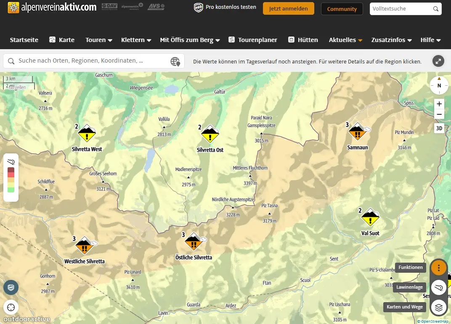
Task: Click the Östliche Silvretta danger icon
Action: (x=194, y=242)
